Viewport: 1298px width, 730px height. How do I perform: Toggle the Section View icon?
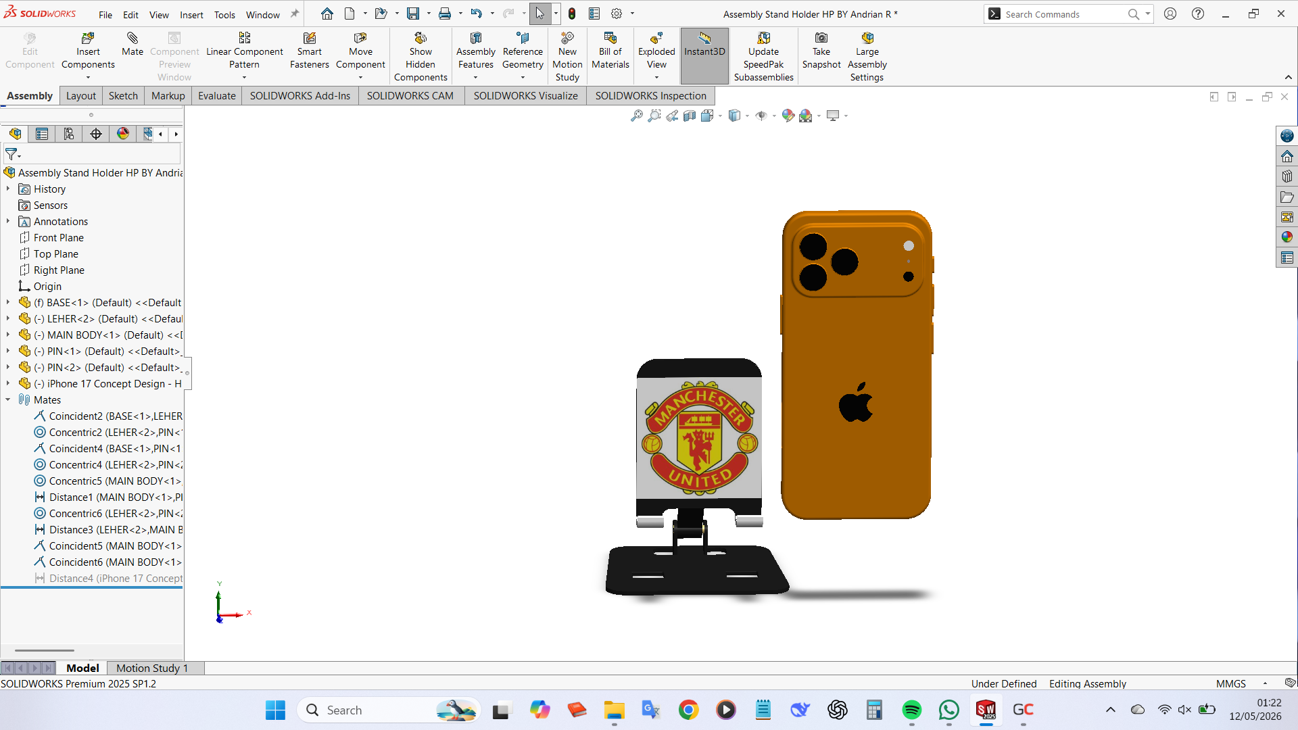(690, 116)
